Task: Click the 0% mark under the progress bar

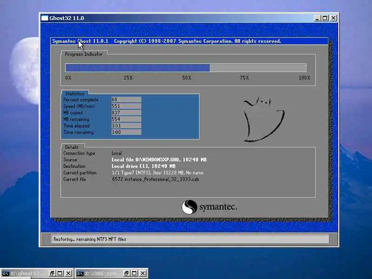Action: (x=68, y=78)
